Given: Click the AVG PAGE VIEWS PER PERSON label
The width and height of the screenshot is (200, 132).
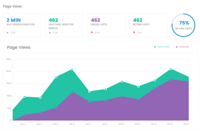Looking at the screenshot, I should (x=61, y=26).
